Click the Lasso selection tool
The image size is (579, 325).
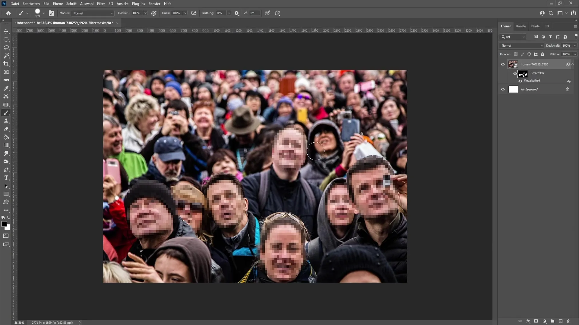[6, 47]
